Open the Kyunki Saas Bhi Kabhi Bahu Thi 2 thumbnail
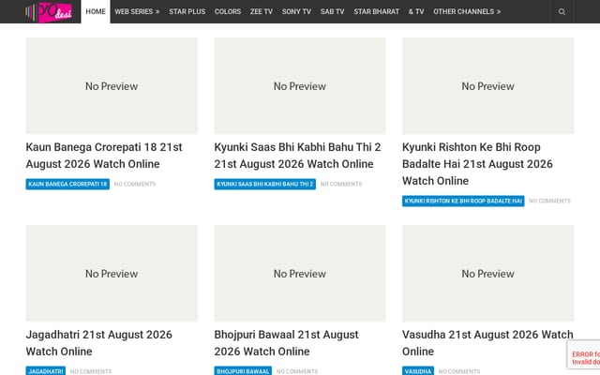Screen dimensions: 600x375 coord(300,85)
